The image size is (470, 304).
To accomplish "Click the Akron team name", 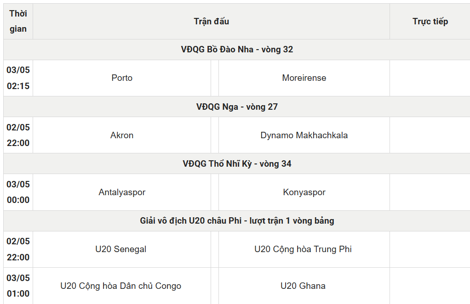I will (122, 135).
